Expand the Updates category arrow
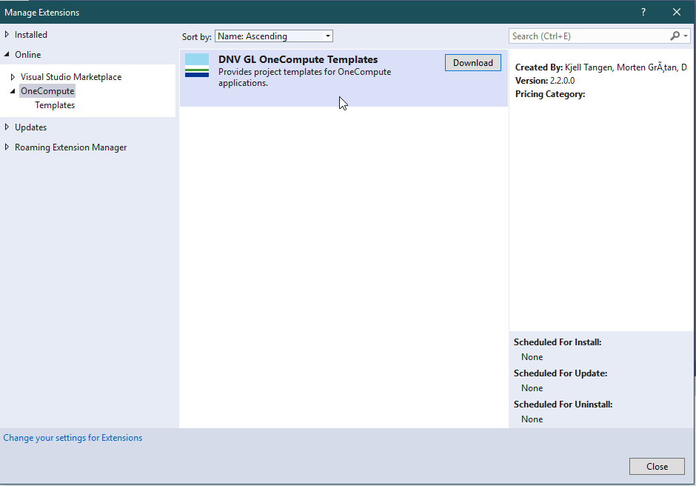Image resolution: width=696 pixels, height=486 pixels. pyautogui.click(x=7, y=127)
